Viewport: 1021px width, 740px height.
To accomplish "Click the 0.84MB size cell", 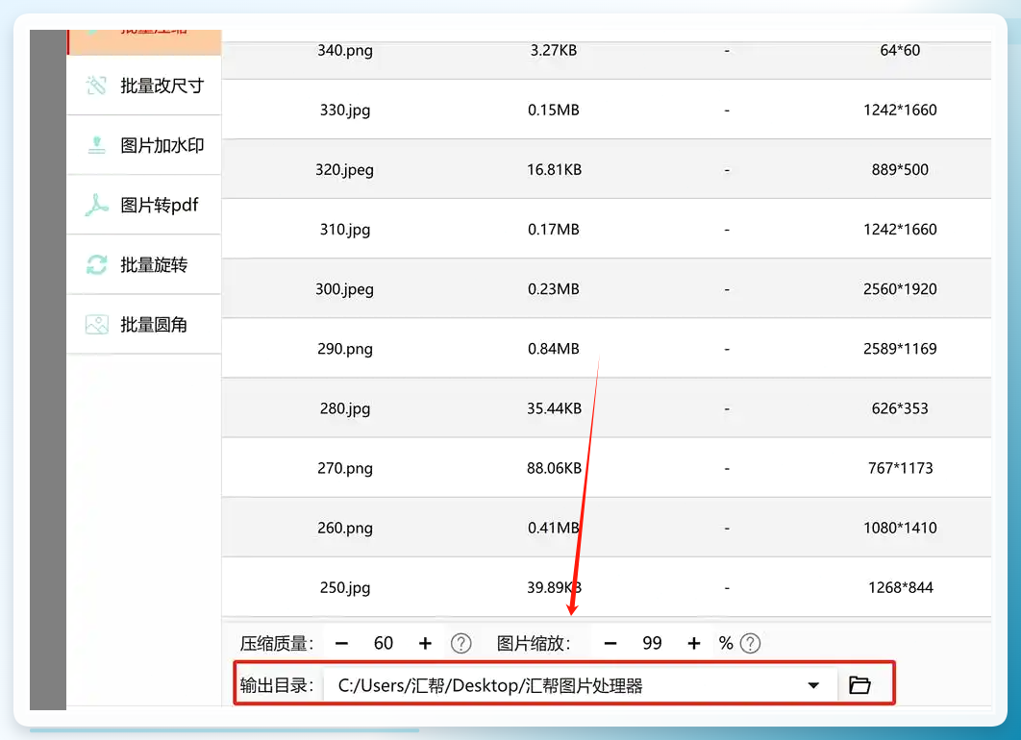I will tap(554, 349).
